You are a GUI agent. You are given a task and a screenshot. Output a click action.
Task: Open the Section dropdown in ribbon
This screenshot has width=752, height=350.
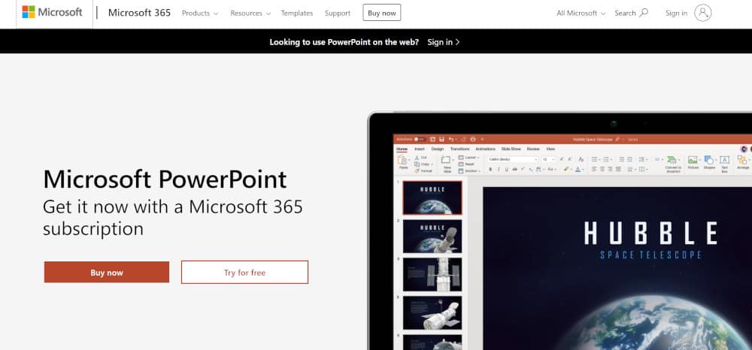pos(469,171)
